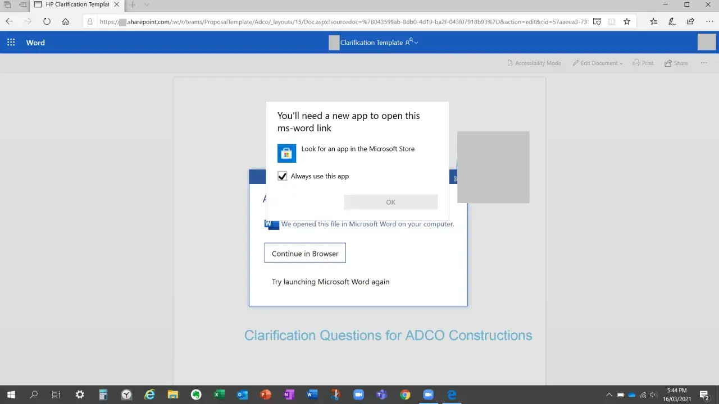Click Word app name in header

[x=35, y=43]
